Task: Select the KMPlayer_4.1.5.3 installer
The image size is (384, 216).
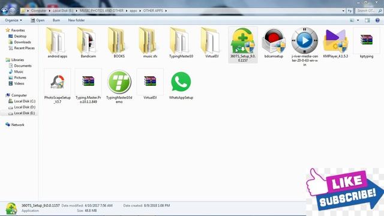Action: (335, 43)
